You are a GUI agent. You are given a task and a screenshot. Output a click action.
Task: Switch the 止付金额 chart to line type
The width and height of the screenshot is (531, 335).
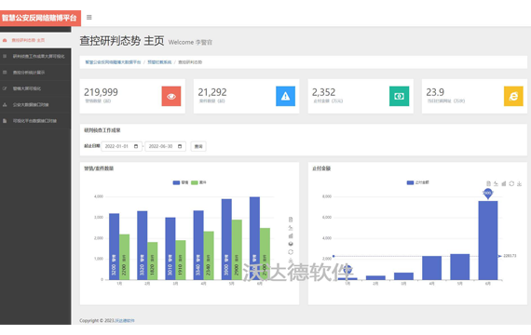(496, 183)
